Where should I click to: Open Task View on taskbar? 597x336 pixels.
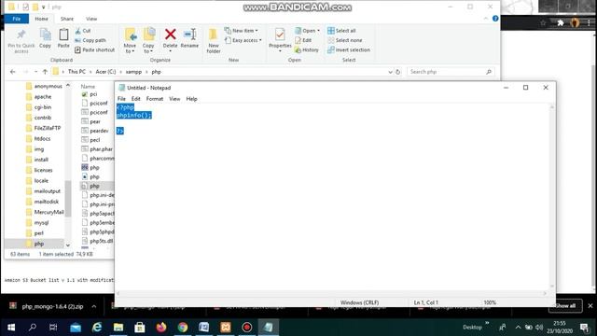[x=53, y=328]
